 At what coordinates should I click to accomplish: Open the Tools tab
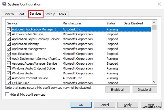(62, 14)
